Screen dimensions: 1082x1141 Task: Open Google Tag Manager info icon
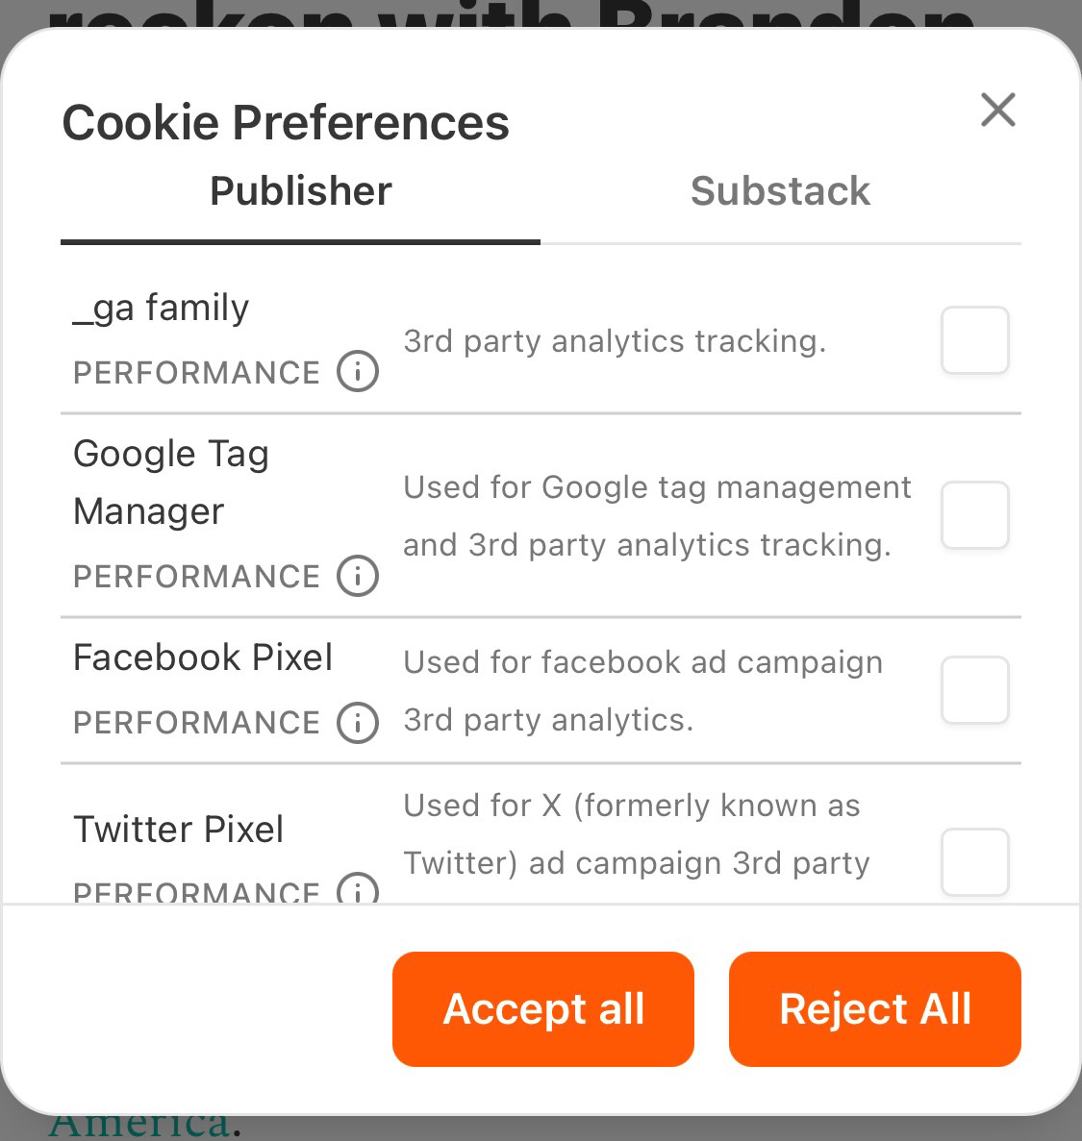click(x=358, y=576)
